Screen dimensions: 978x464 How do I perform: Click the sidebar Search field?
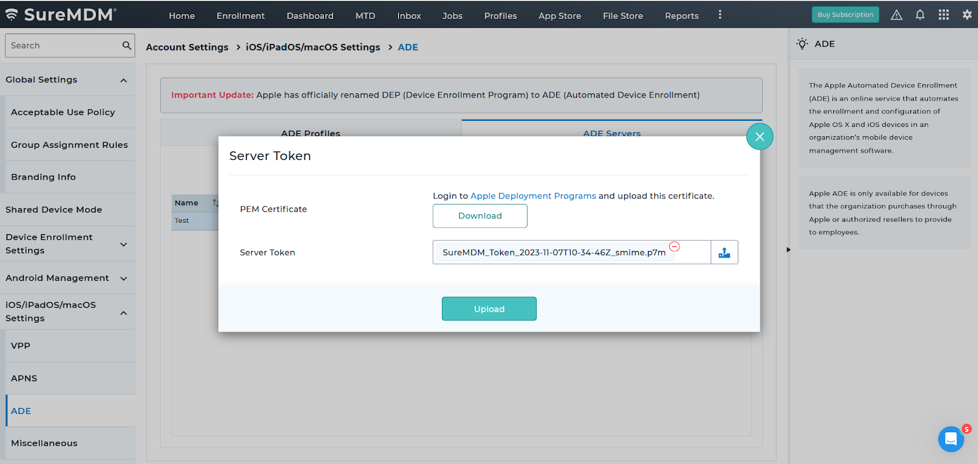pyautogui.click(x=64, y=45)
